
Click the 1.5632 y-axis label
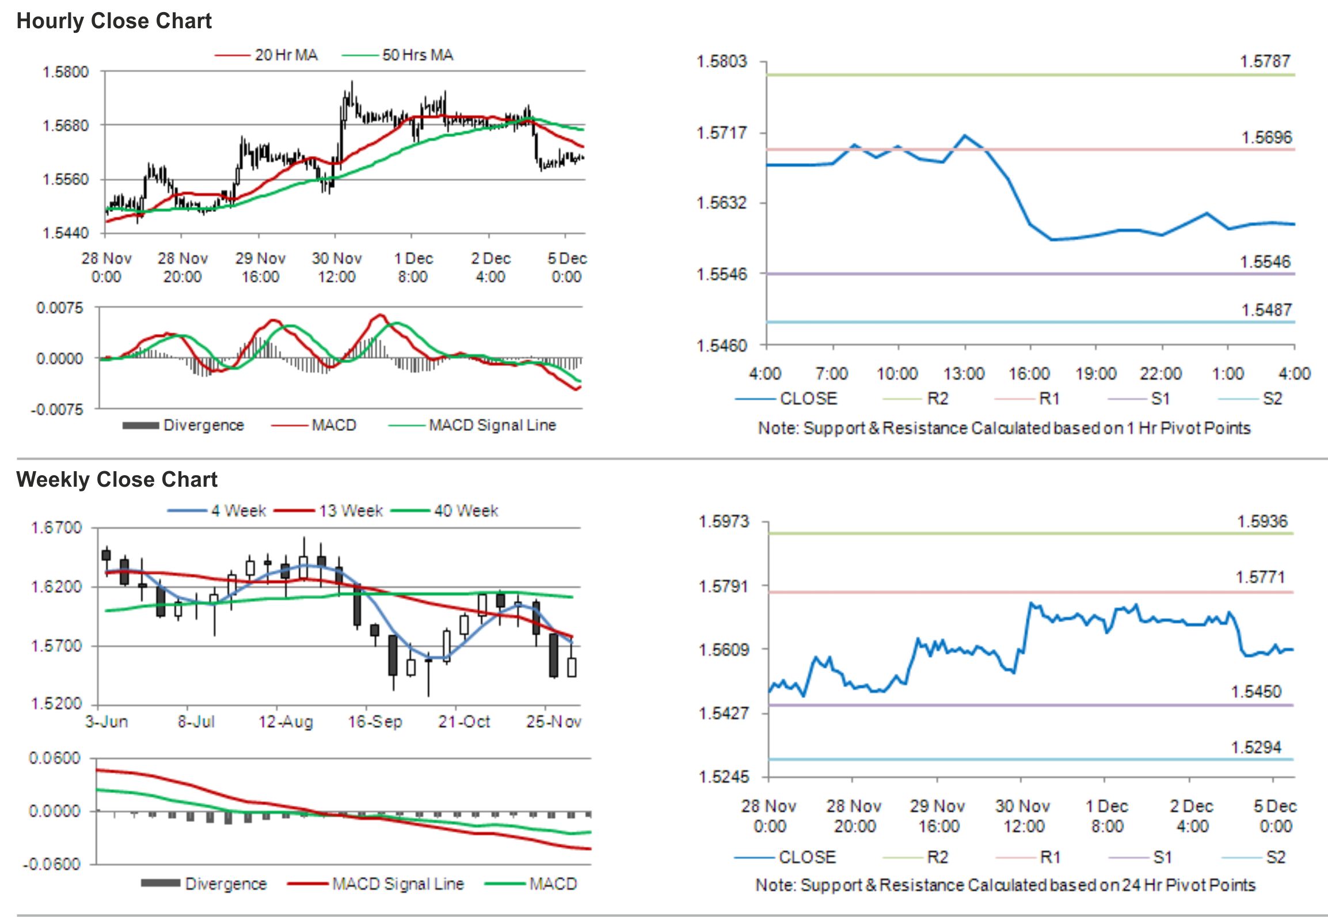click(722, 203)
